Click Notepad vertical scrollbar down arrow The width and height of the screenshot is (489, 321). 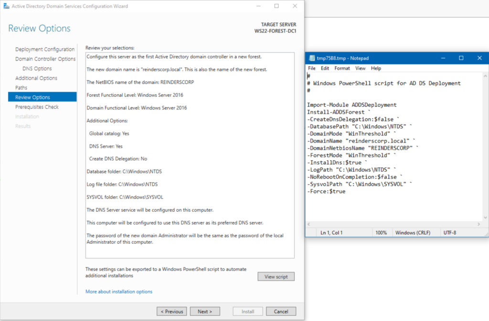(x=485, y=217)
